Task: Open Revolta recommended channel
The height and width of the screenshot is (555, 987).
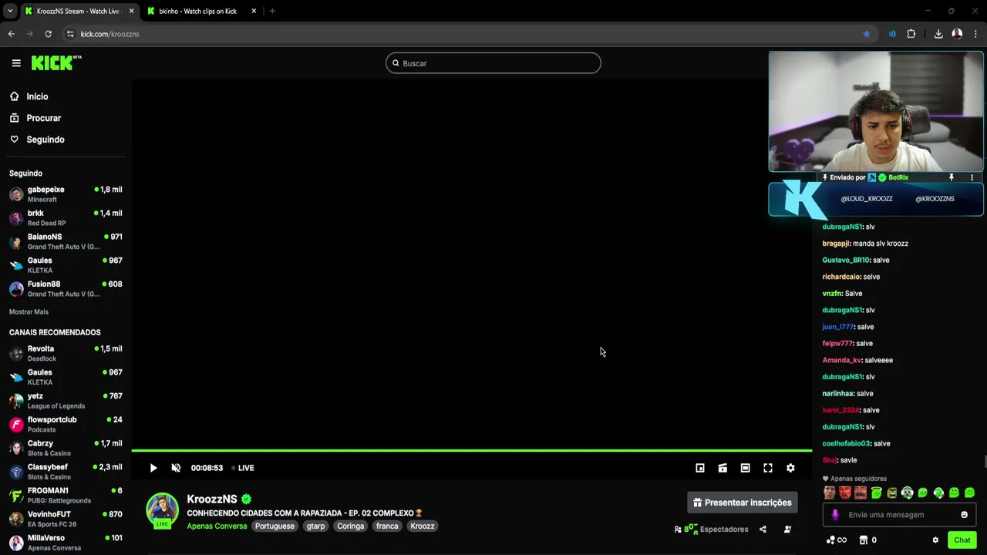Action: (66, 353)
